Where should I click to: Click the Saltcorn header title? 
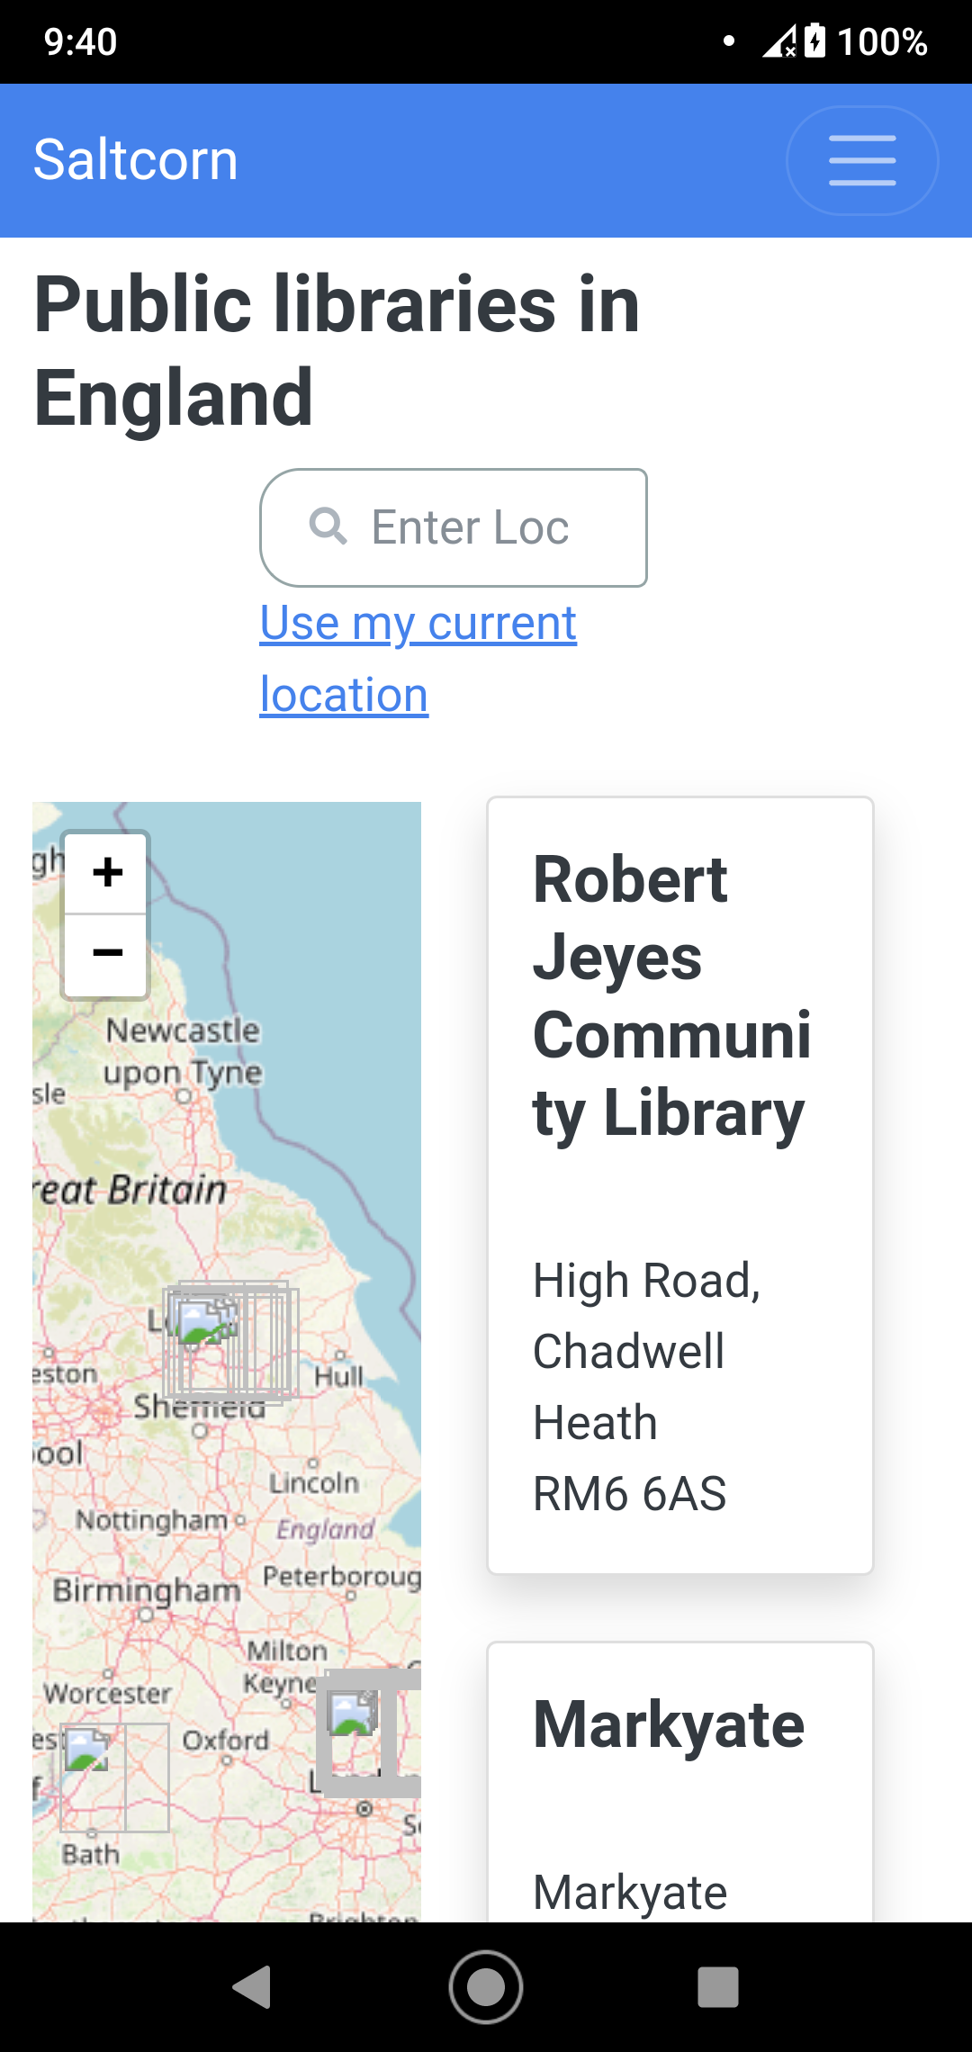point(133,159)
